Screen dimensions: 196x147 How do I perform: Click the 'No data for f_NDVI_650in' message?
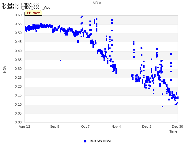[x=22, y=4]
